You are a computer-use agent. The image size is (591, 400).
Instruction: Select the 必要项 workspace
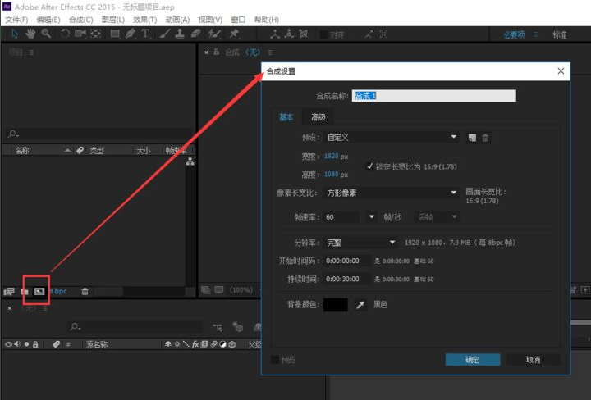coord(514,34)
